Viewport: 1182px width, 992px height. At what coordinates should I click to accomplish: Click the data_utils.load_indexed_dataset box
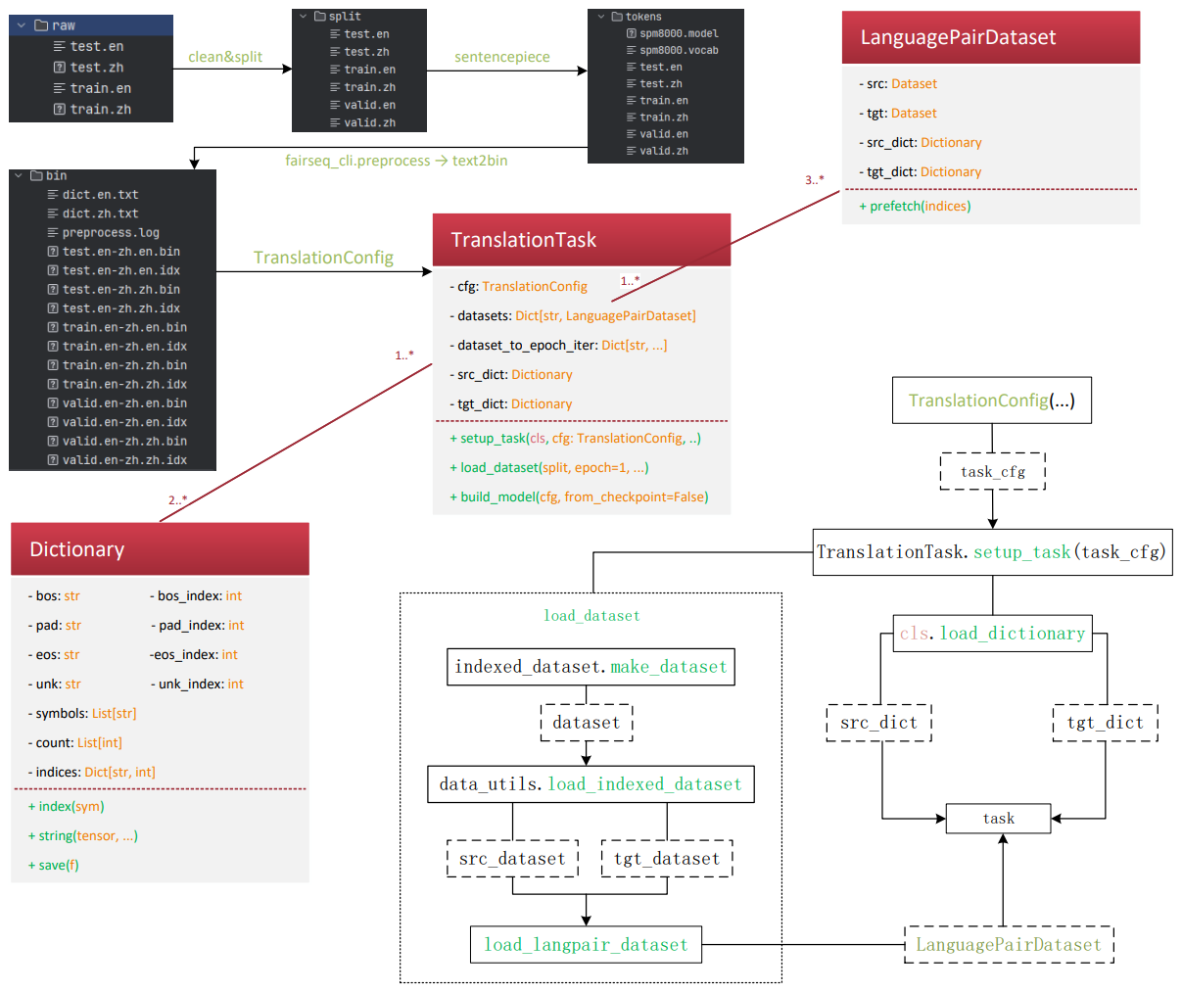tap(591, 784)
